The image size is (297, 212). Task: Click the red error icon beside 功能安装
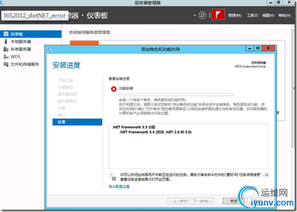(x=114, y=89)
